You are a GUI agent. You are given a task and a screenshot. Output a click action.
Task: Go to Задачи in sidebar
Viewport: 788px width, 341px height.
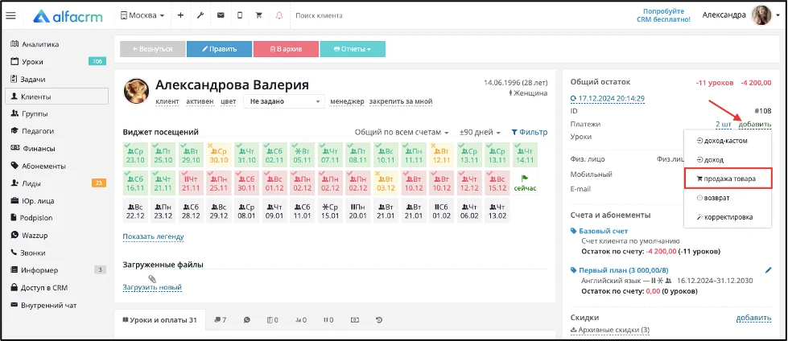pyautogui.click(x=33, y=79)
